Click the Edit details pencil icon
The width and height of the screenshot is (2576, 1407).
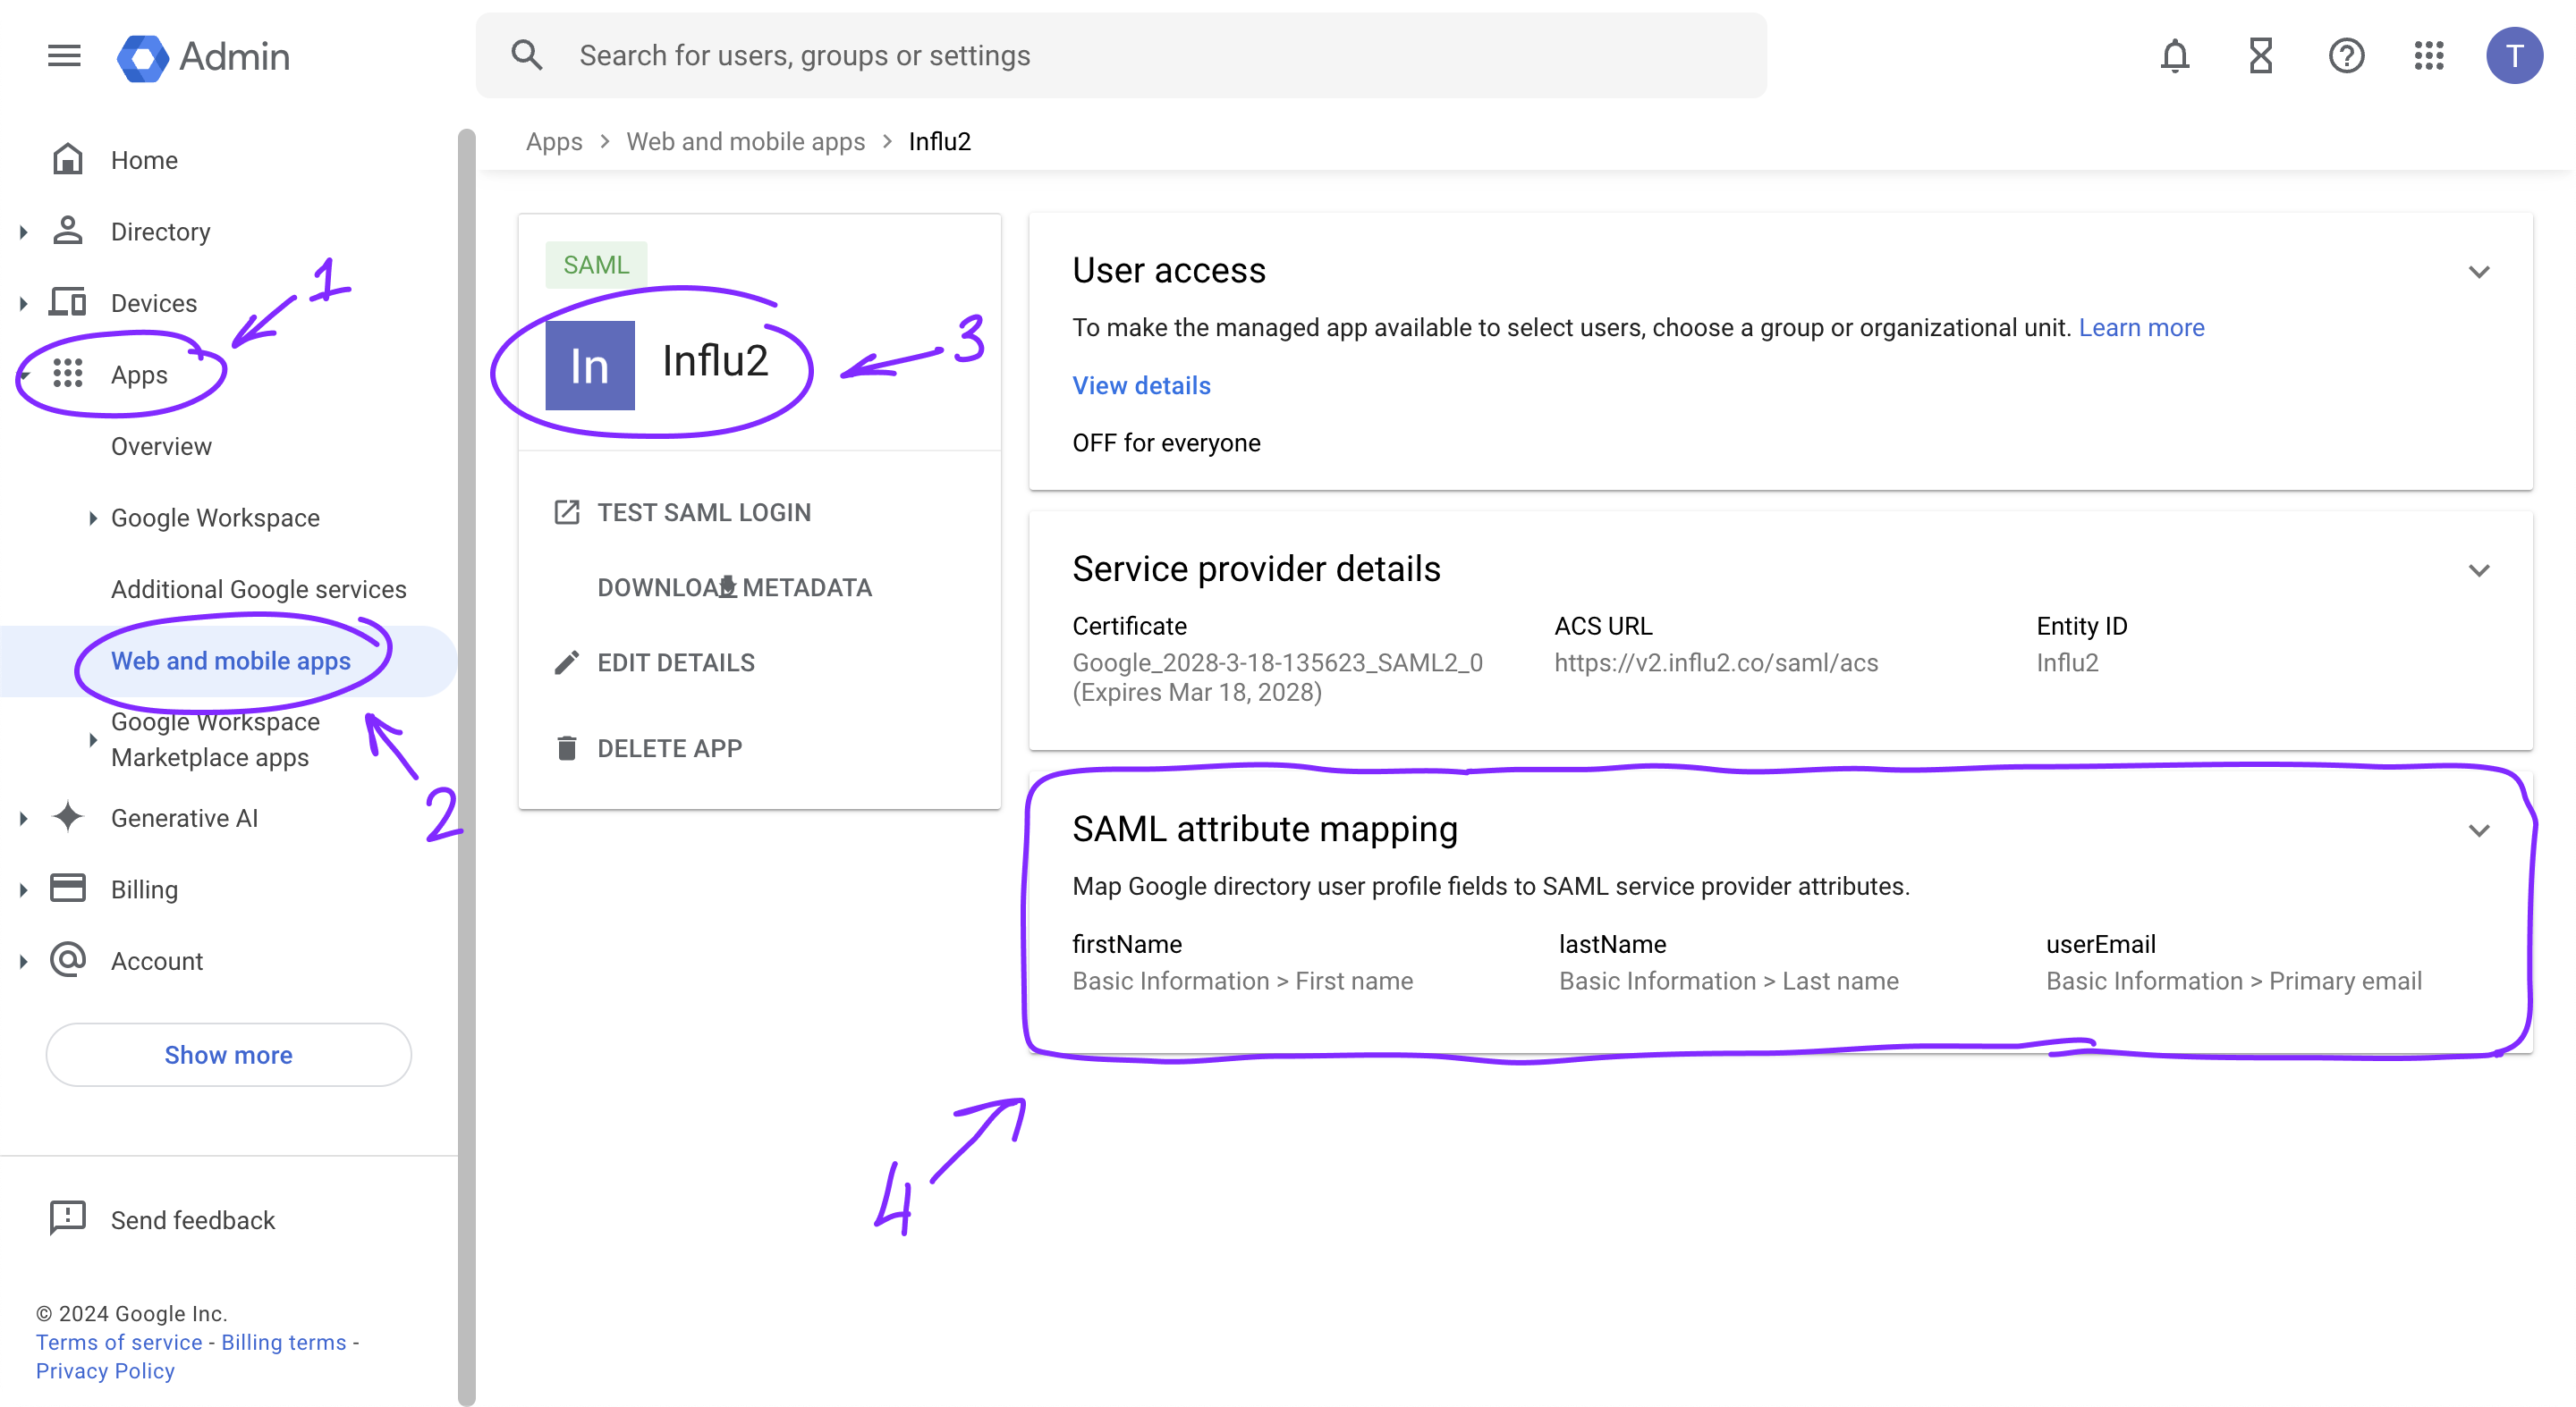(x=566, y=662)
